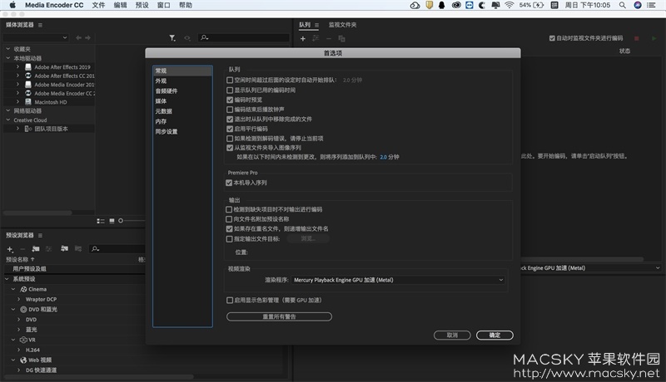Click the import presets icon
The width and height of the screenshot is (666, 382).
pos(65,248)
